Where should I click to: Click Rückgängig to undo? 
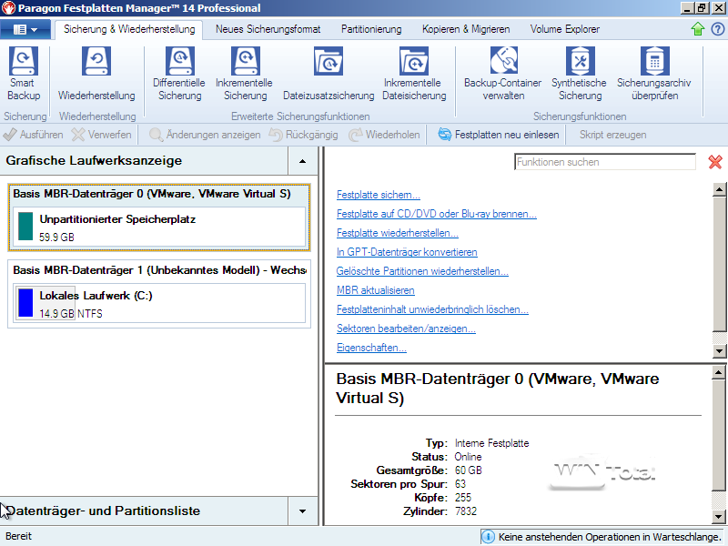pos(303,135)
